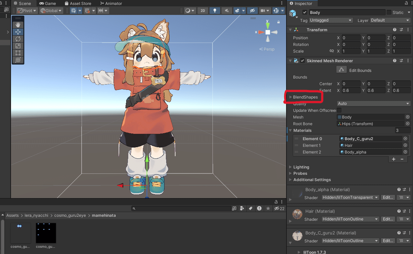Open object picker for Hair material

(405, 145)
